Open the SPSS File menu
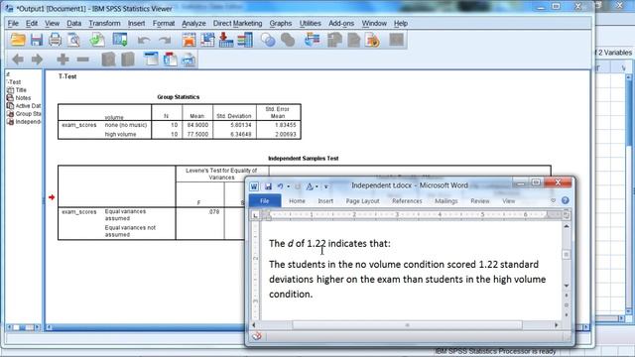Viewport: 635px width, 357px height. click(x=13, y=24)
